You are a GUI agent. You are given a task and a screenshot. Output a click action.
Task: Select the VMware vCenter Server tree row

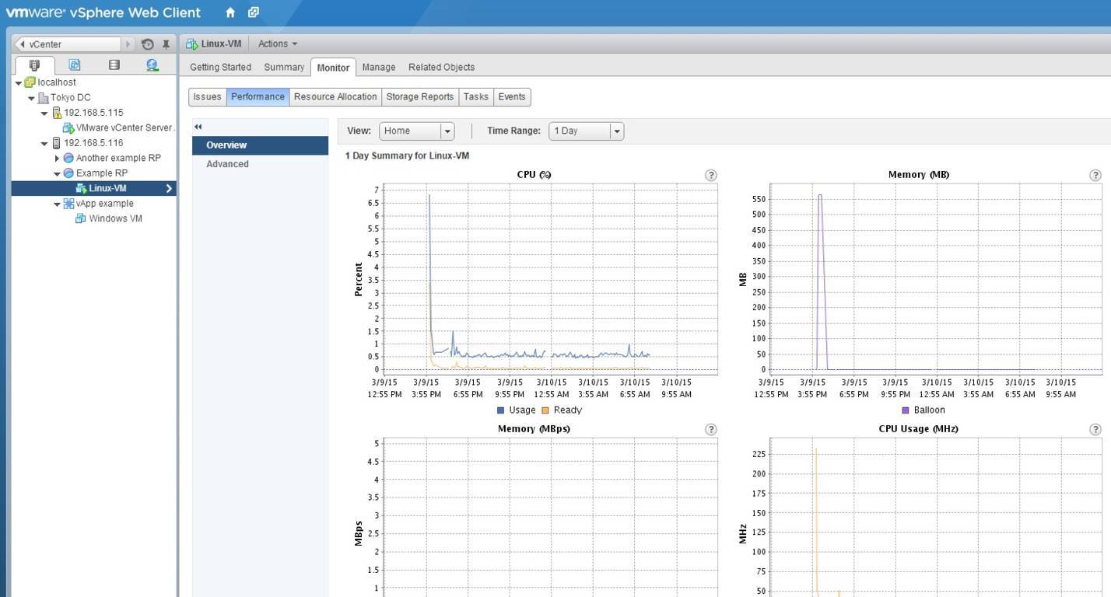tap(93, 128)
